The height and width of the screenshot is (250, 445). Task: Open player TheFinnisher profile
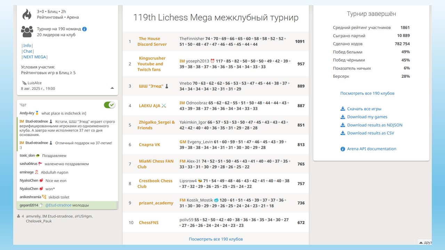pyautogui.click(x=192, y=39)
